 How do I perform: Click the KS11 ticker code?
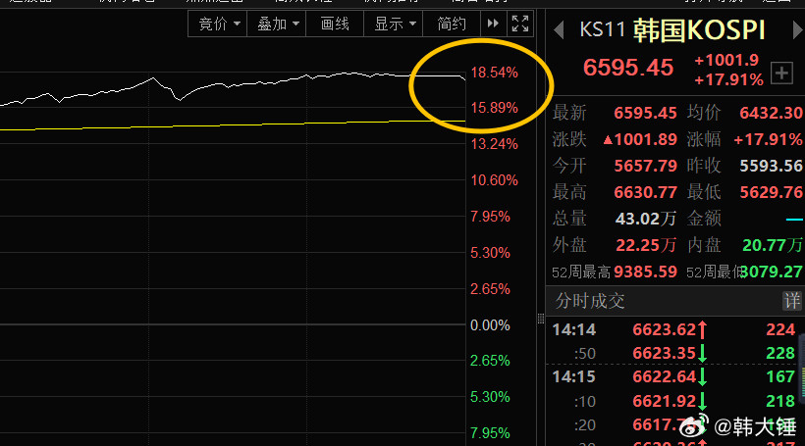click(x=602, y=29)
